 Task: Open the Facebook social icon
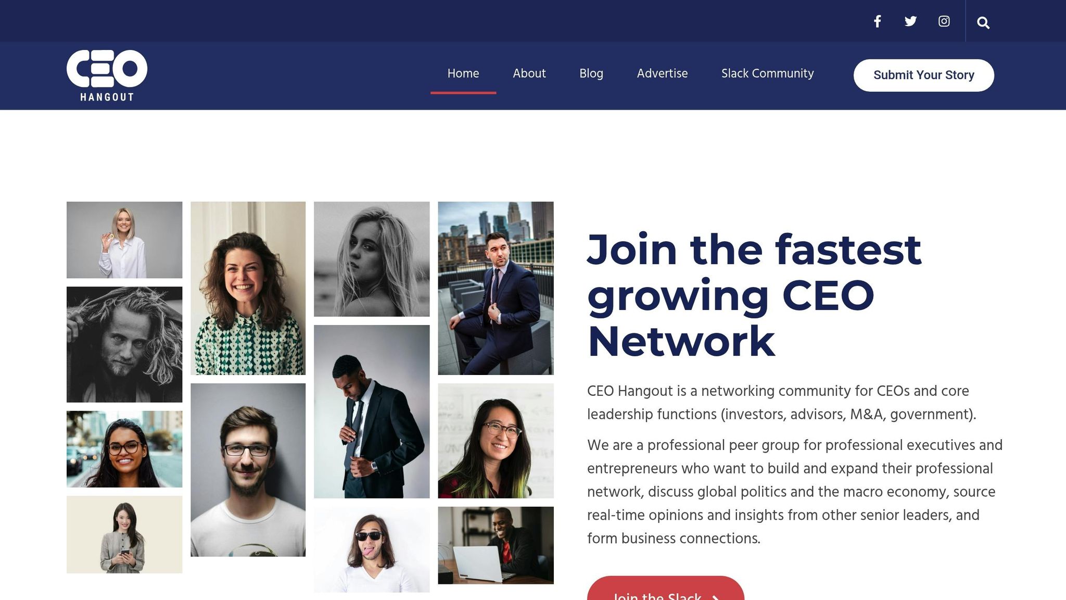point(878,21)
